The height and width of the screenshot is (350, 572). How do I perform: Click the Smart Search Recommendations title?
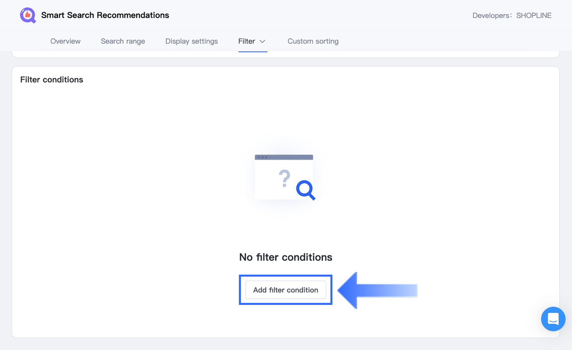(105, 15)
